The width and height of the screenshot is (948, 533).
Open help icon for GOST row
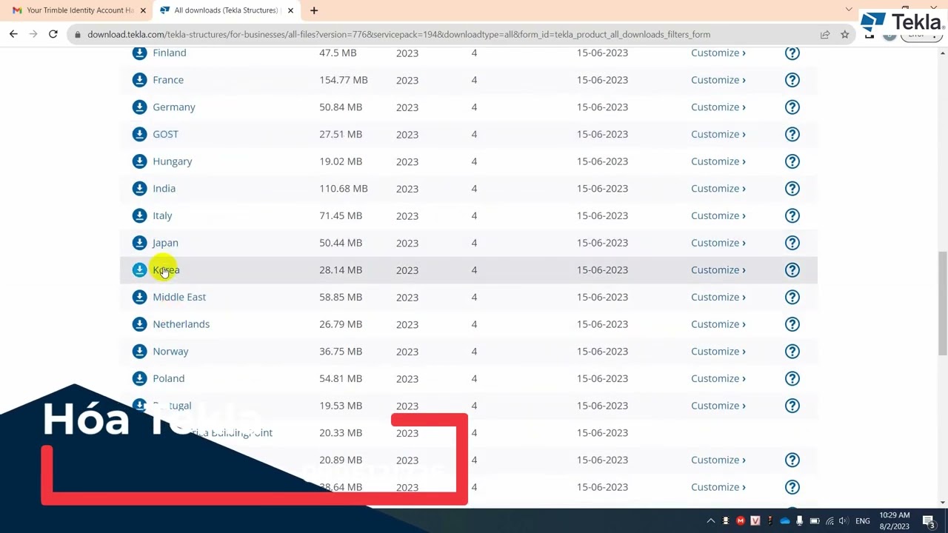[792, 134]
